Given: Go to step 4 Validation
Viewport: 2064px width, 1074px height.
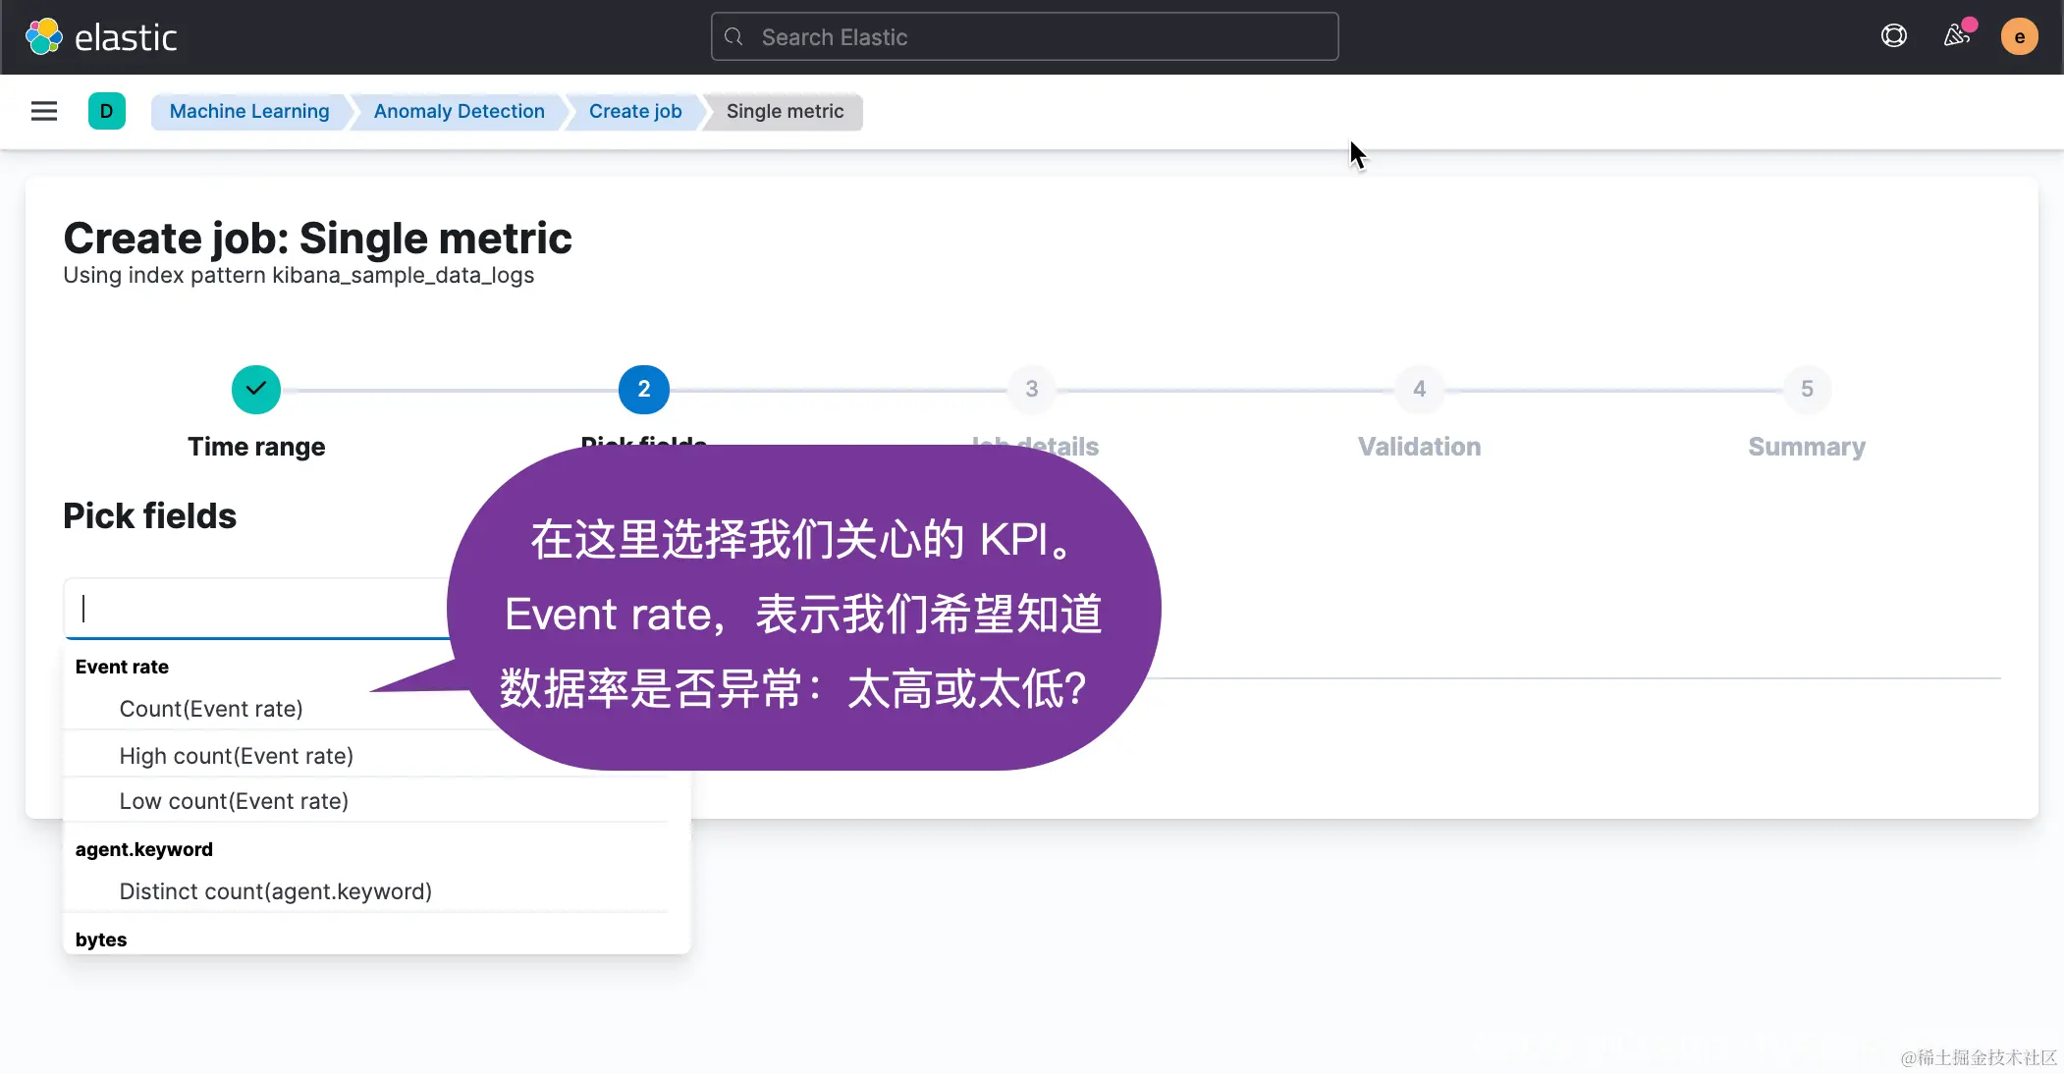Looking at the screenshot, I should [x=1419, y=390].
